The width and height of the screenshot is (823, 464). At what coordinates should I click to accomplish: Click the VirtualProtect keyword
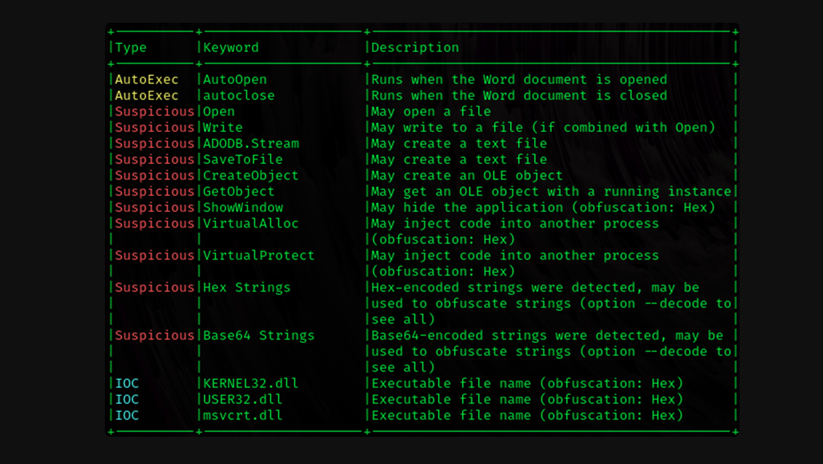259,255
